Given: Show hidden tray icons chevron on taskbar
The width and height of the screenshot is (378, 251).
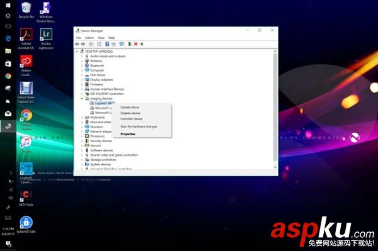Looking at the screenshot, I should [11, 172].
